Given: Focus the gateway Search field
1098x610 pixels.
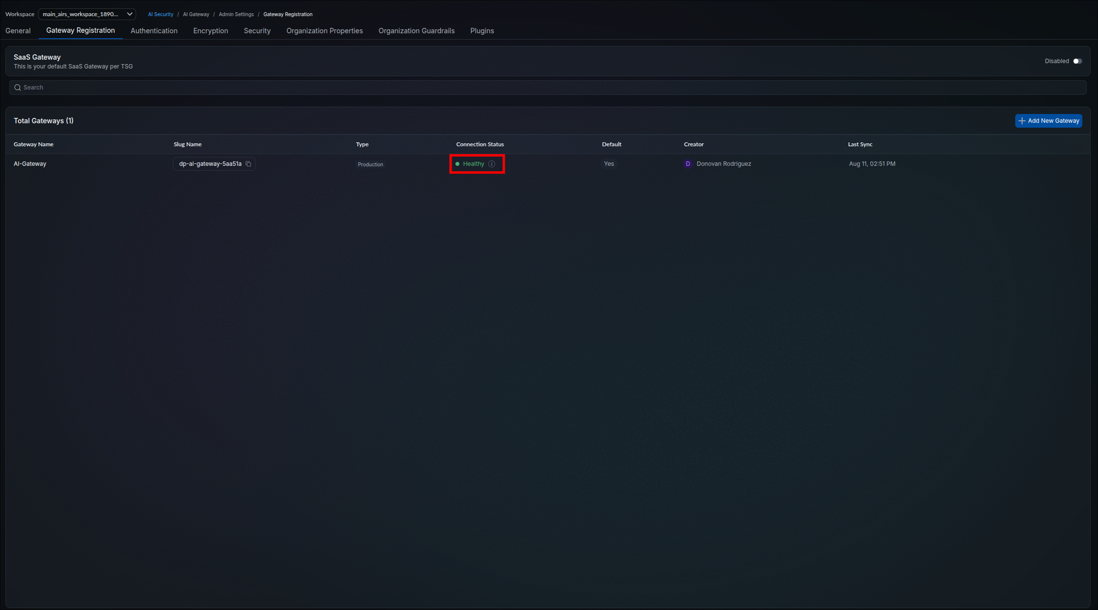Looking at the screenshot, I should click(548, 88).
